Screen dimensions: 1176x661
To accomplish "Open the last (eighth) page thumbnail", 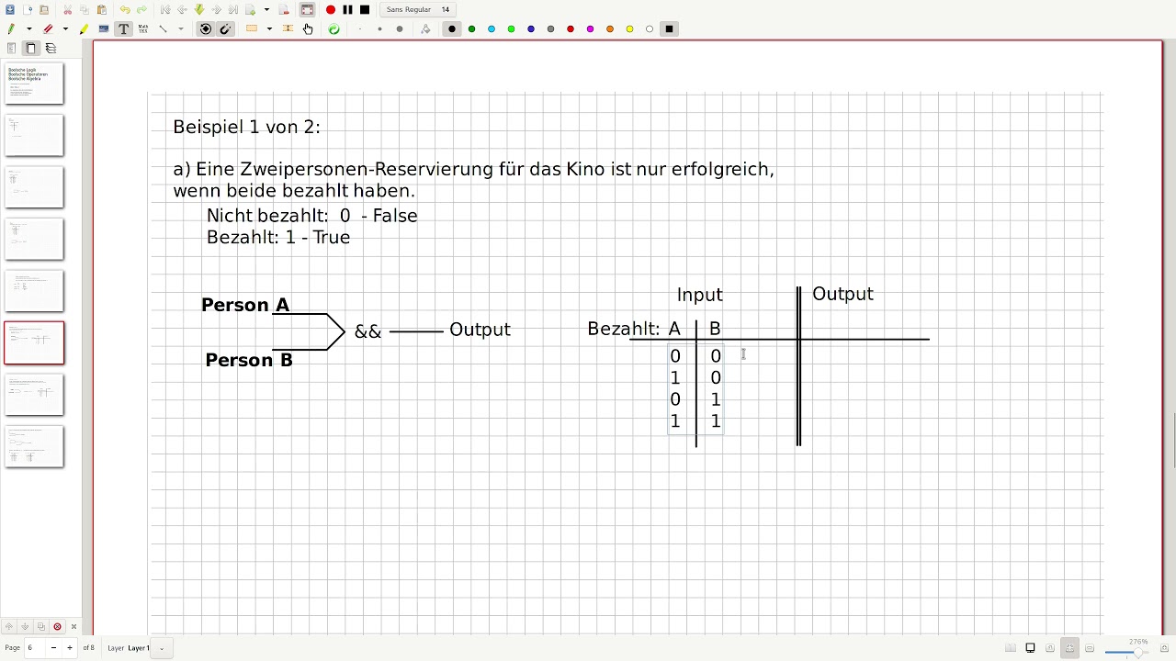I will point(34,446).
